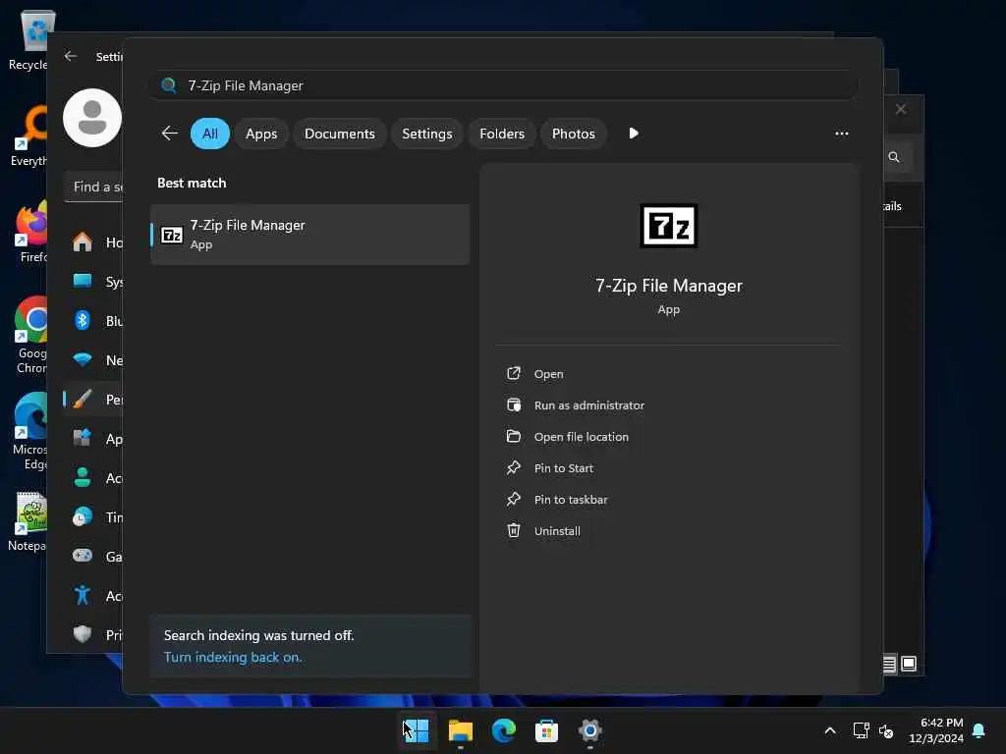
Task: Select the Google Chrome desktop shortcut
Action: click(28, 336)
